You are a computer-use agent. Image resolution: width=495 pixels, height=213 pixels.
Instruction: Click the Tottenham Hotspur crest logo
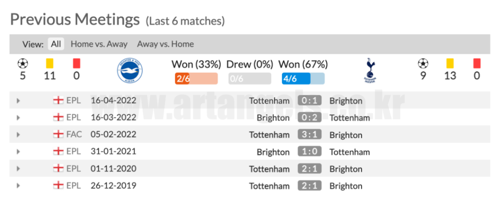pyautogui.click(x=369, y=71)
